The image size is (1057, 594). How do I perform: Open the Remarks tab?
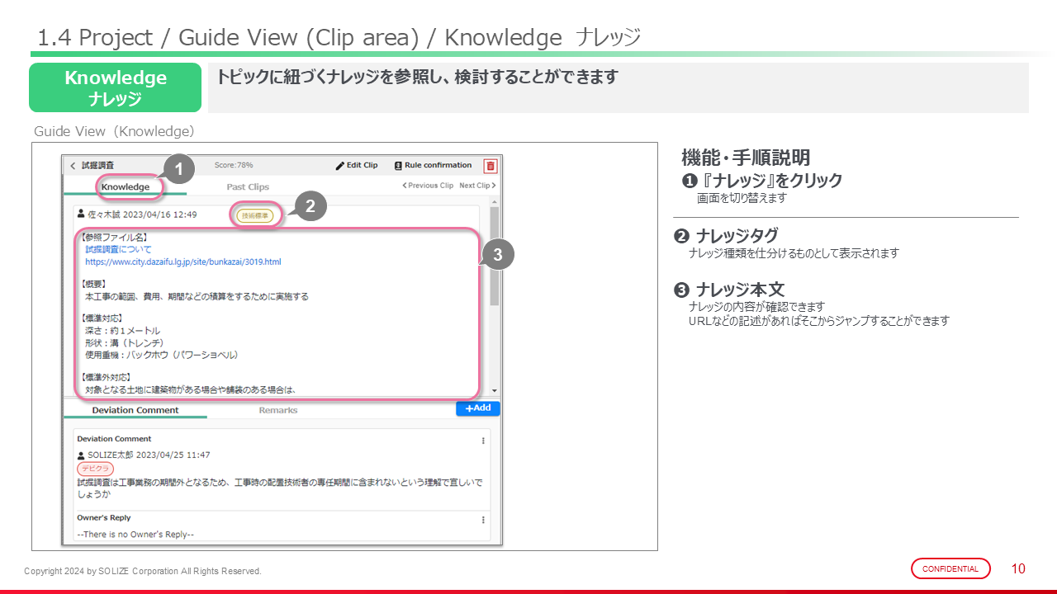(x=278, y=410)
